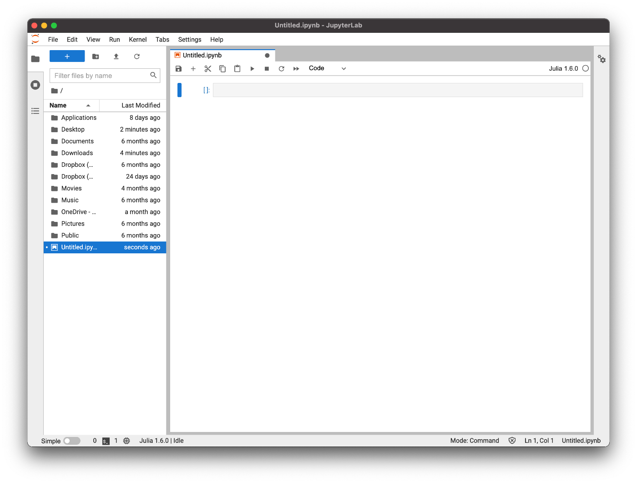Viewport: 637px width, 483px height.
Task: Select the Desktop folder
Action: 105,129
